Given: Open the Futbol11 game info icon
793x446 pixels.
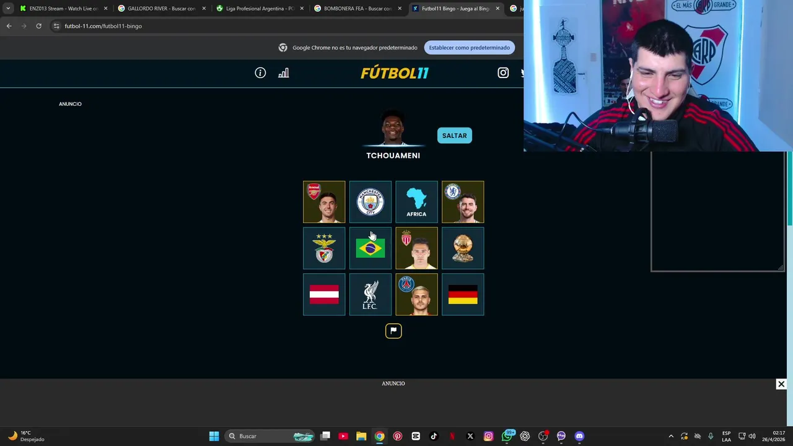Looking at the screenshot, I should (x=260, y=73).
